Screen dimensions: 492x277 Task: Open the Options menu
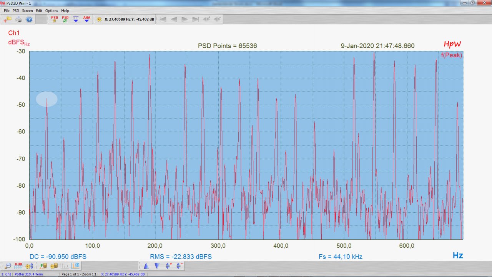52,11
